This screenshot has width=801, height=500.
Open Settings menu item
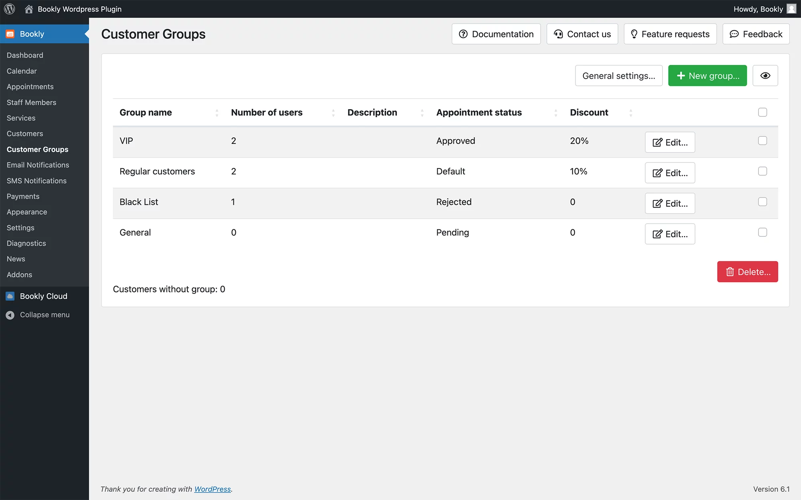tap(20, 228)
